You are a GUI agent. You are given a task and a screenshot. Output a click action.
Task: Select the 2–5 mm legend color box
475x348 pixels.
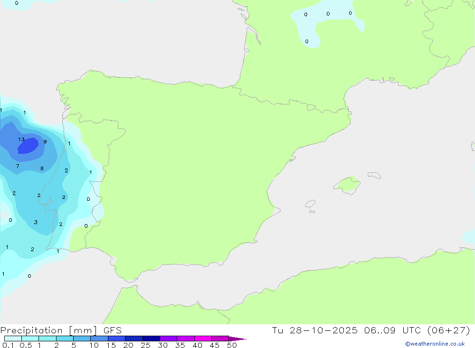coord(65,339)
